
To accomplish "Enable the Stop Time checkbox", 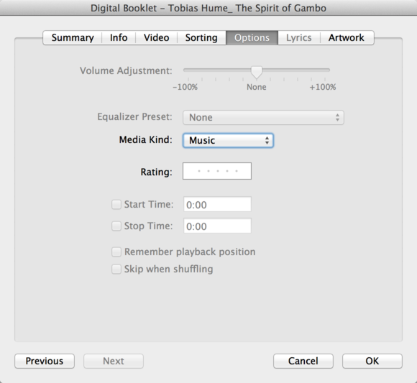I will (x=116, y=226).
